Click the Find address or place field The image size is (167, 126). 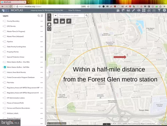pyautogui.click(x=71, y=16)
